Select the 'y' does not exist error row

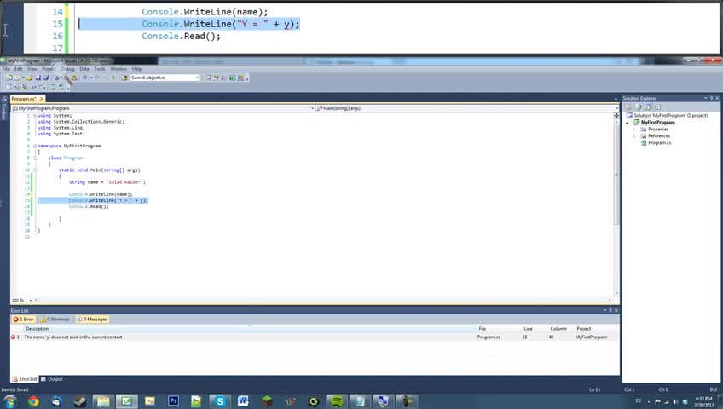pos(315,337)
